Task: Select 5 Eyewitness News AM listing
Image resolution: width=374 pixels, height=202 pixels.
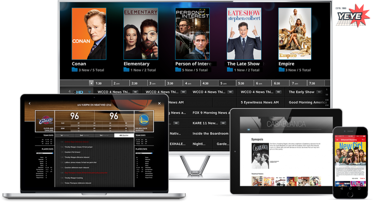Action: (x=261, y=102)
